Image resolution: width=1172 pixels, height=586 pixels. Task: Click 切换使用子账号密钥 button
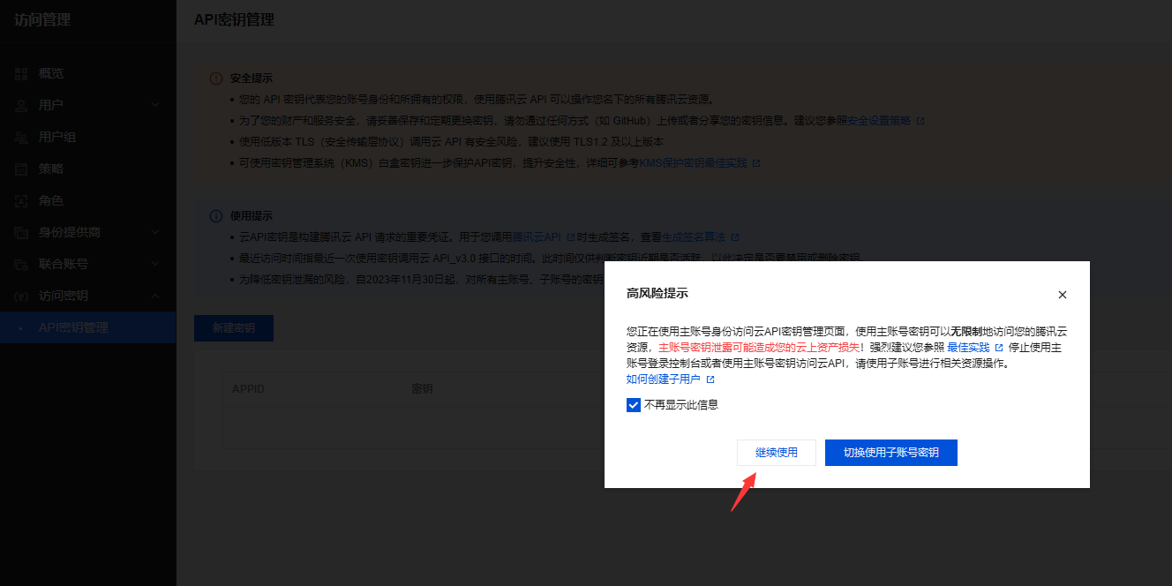891,453
